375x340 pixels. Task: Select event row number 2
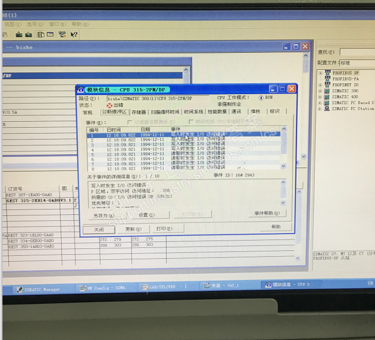pyautogui.click(x=183, y=139)
